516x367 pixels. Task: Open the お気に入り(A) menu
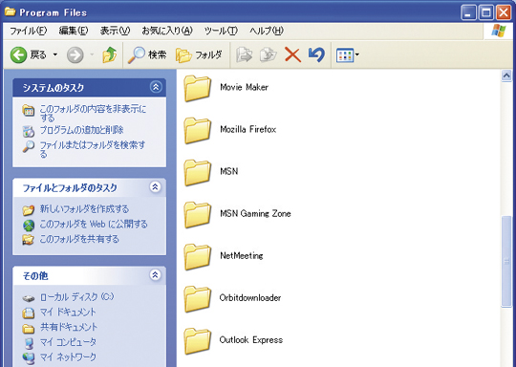pyautogui.click(x=167, y=31)
